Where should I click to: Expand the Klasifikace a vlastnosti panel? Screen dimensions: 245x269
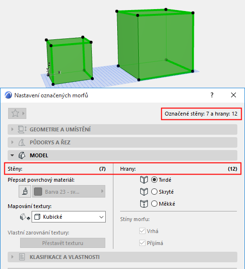click(122, 257)
